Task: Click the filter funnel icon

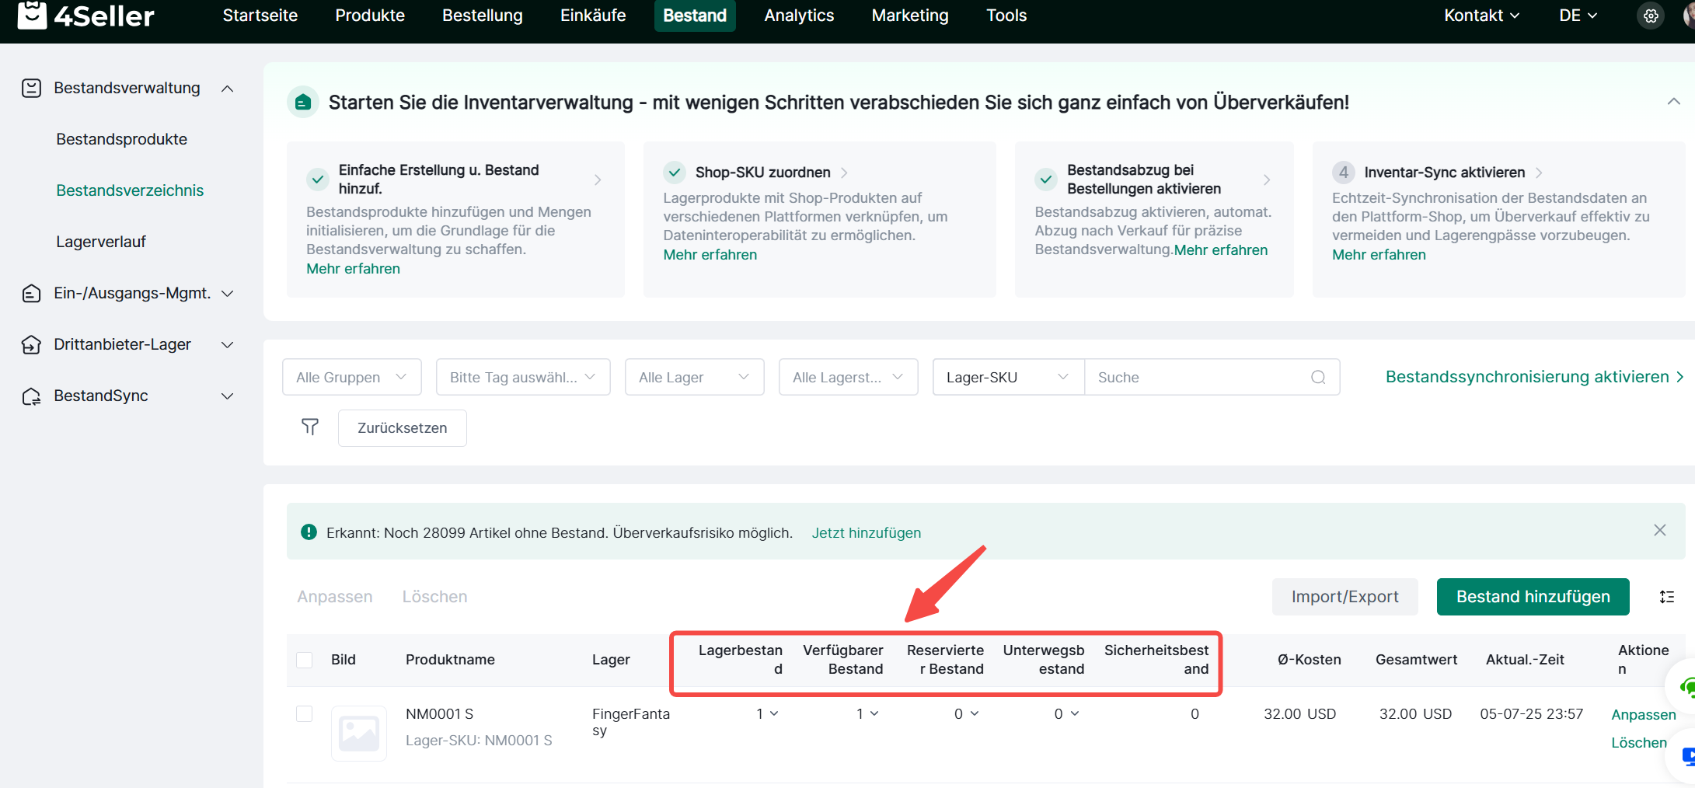Action: (x=310, y=427)
